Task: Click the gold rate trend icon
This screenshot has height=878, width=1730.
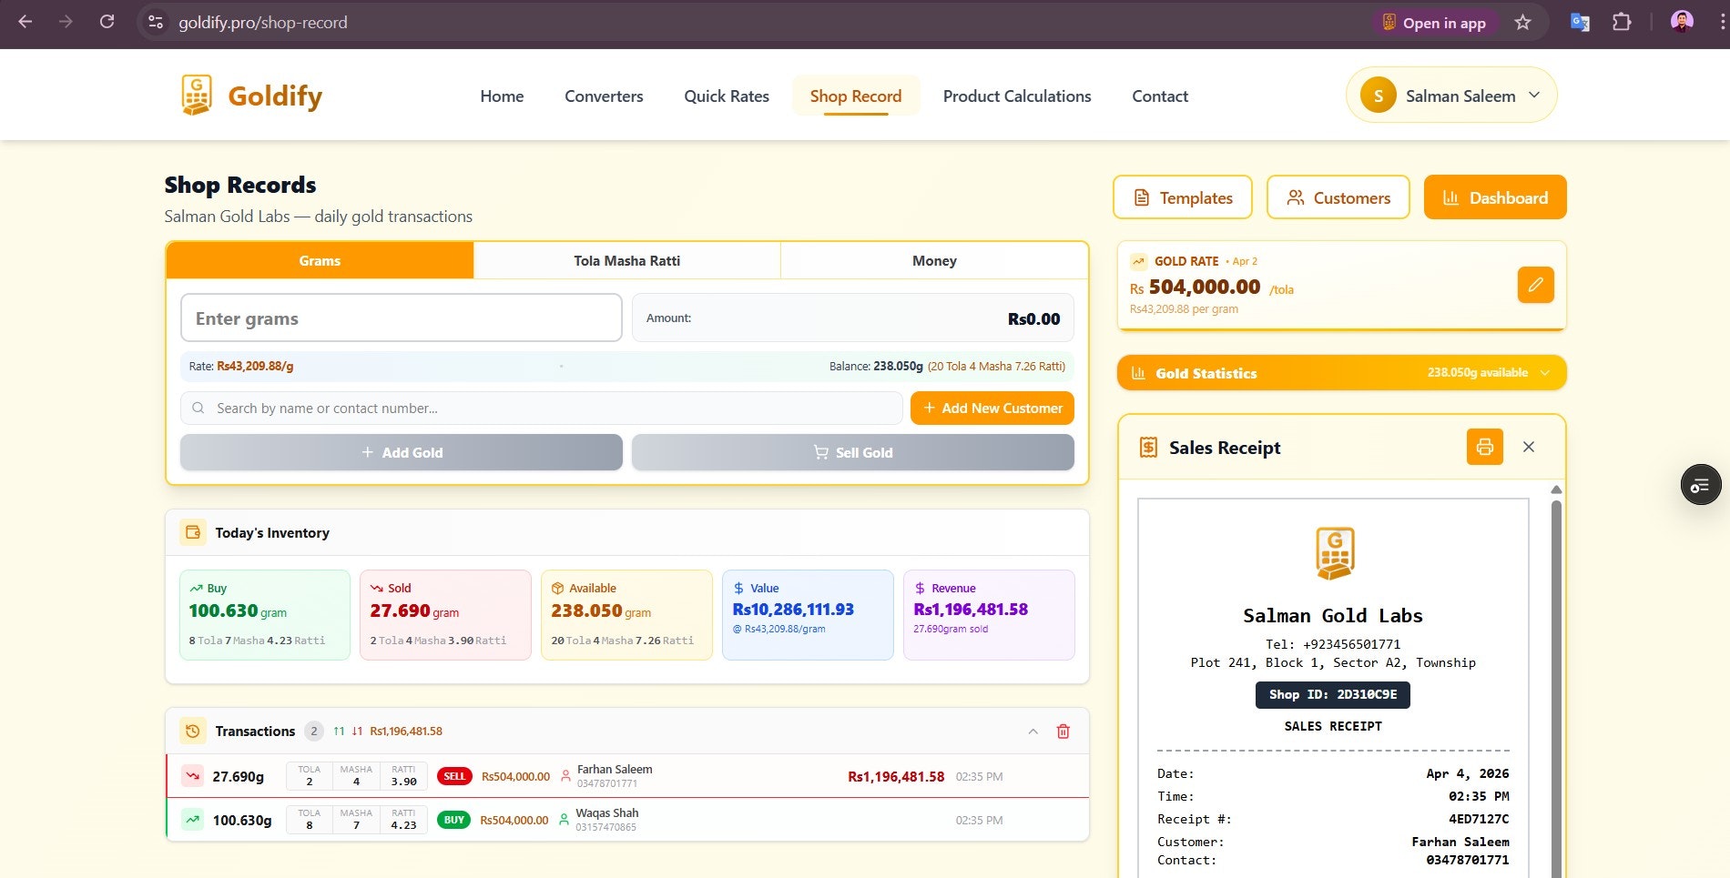Action: coord(1138,261)
